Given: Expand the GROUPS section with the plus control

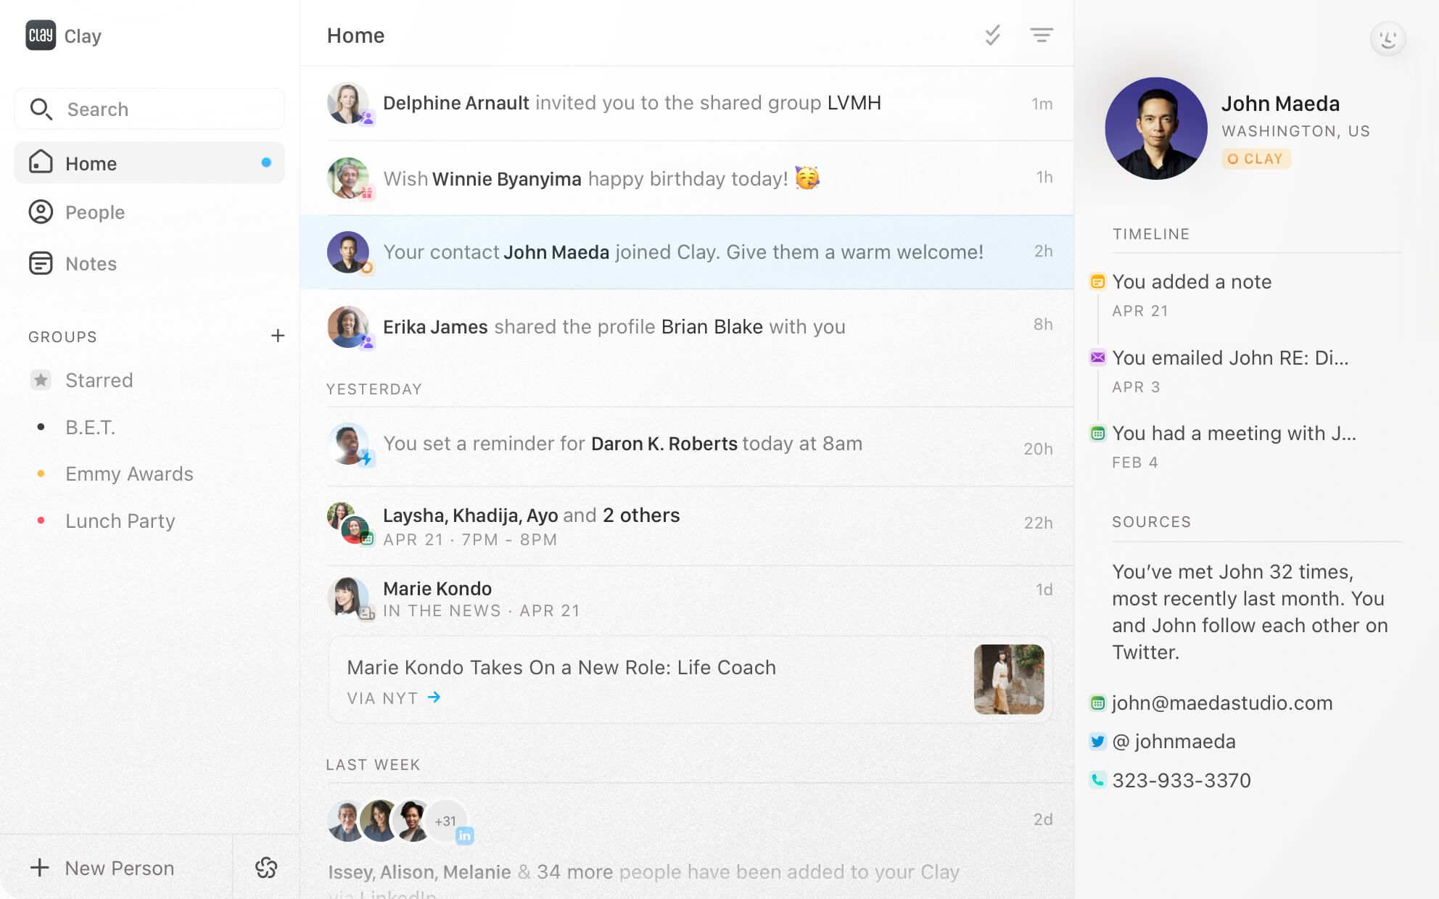Looking at the screenshot, I should [278, 336].
